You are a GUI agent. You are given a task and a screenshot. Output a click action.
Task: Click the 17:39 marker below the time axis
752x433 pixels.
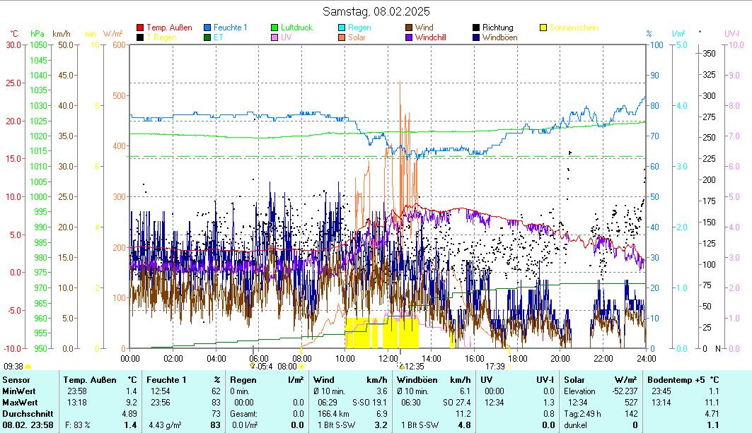(495, 366)
